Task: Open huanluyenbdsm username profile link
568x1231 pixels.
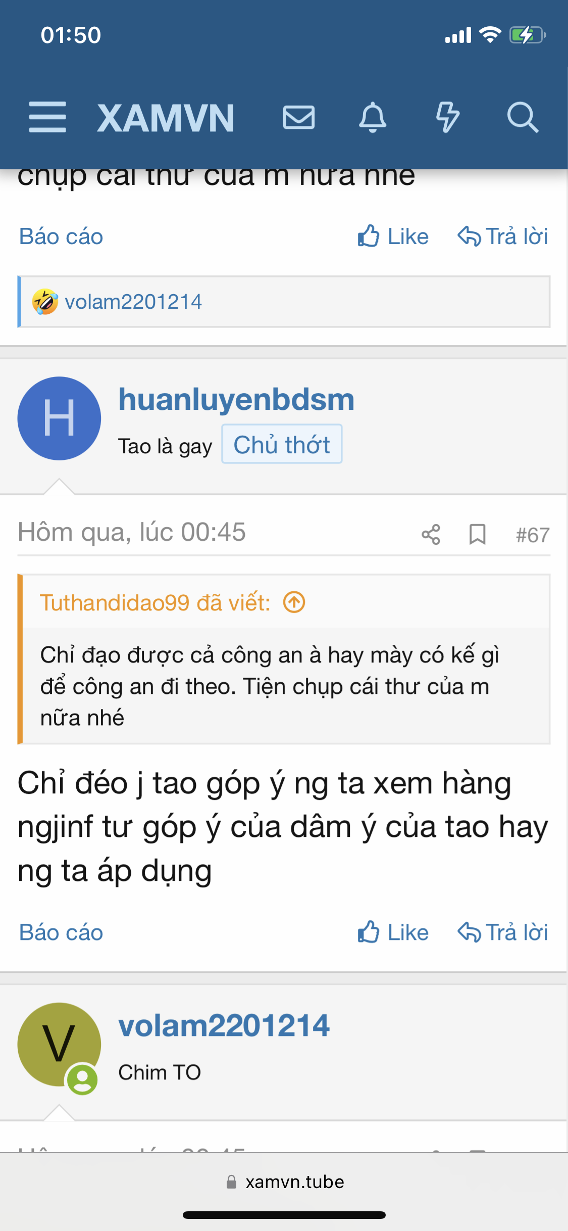Action: click(x=236, y=399)
